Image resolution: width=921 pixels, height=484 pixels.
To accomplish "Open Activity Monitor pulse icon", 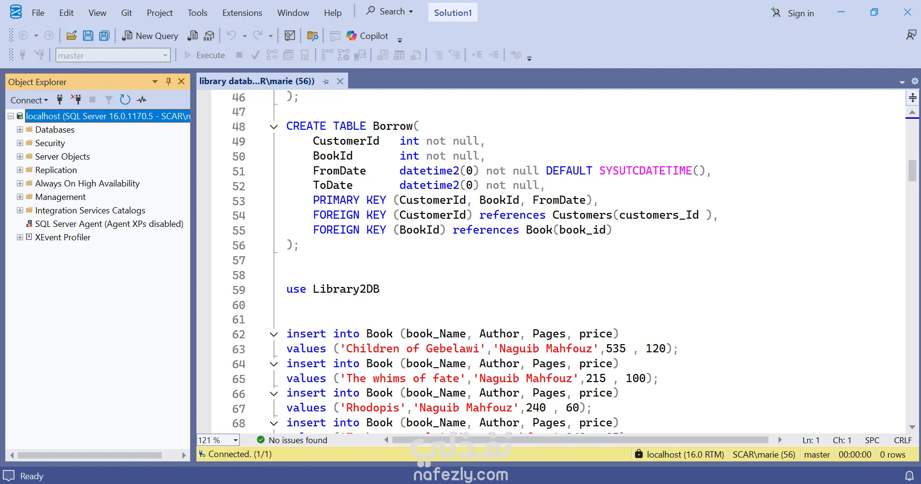I will pos(142,100).
